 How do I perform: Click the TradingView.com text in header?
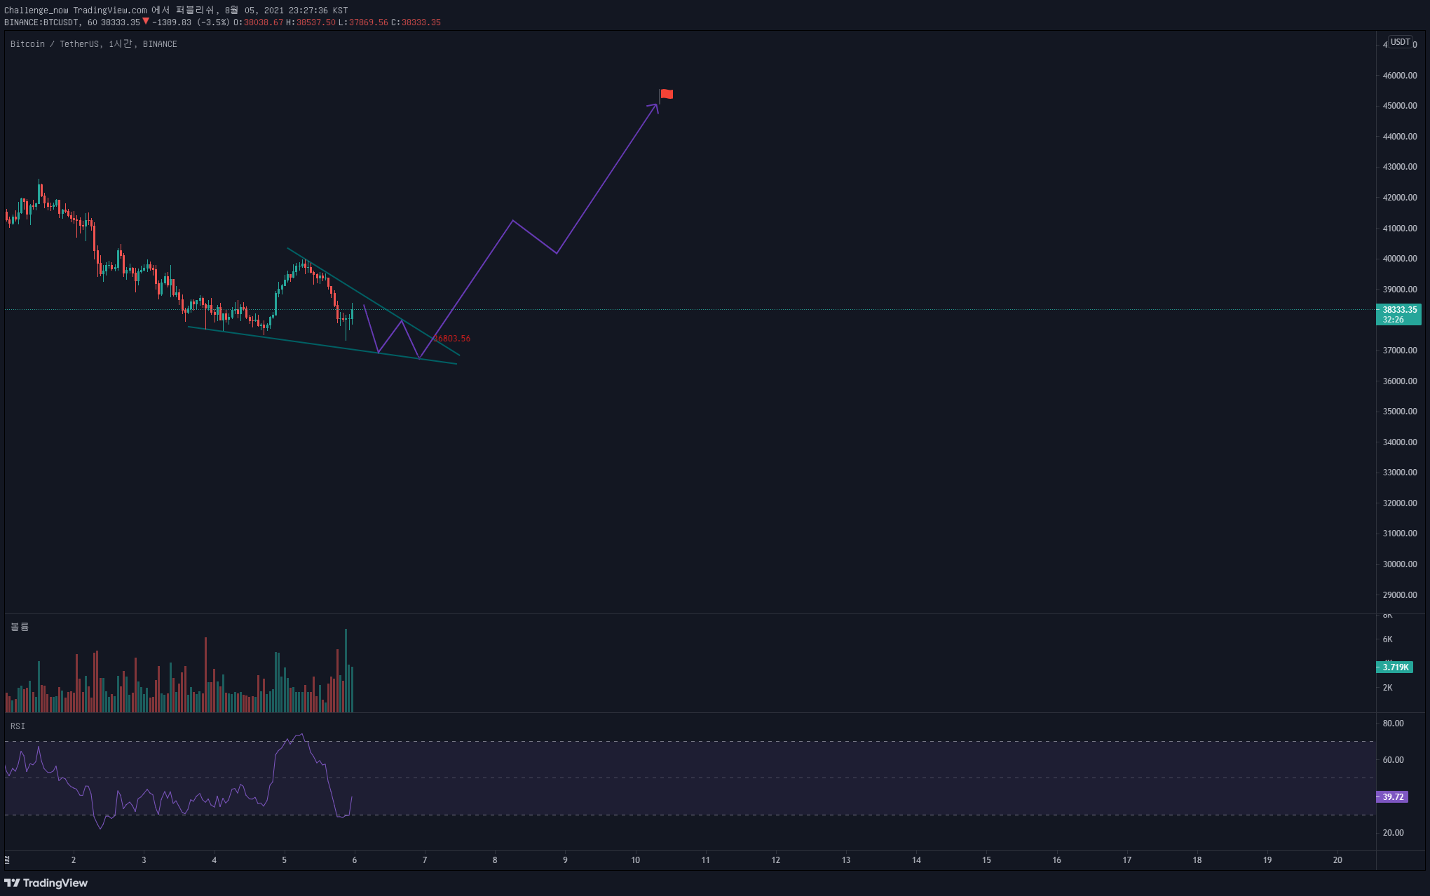click(x=110, y=11)
